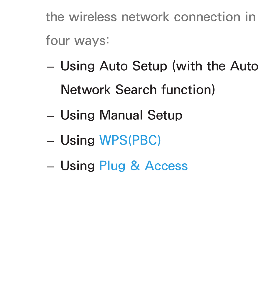Click the 'Using Manual Setup' list item

click(122, 115)
